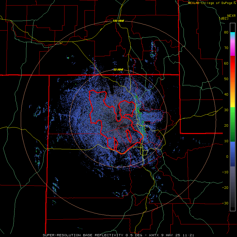Click the 20 value on the dBZ scale
The image size is (237, 237).
tap(226, 125)
